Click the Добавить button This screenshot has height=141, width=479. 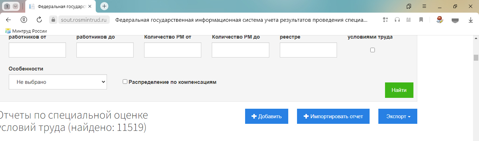coord(267,116)
